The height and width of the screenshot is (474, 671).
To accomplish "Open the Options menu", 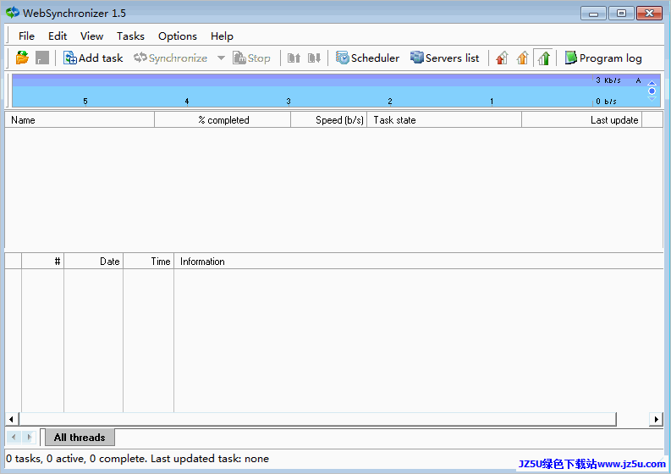I will [178, 36].
